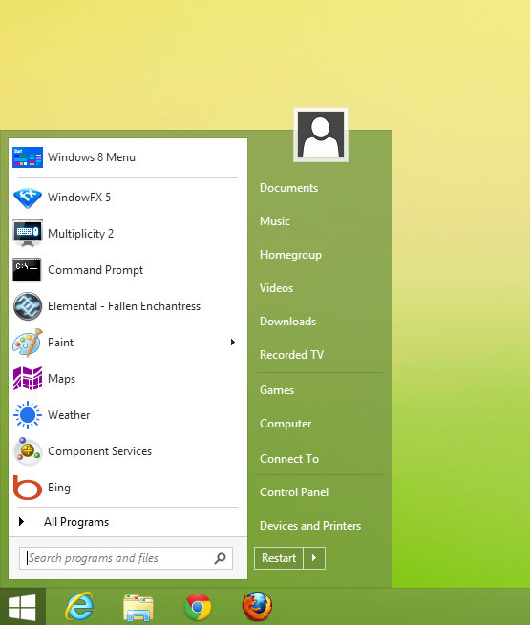Open Games from the right pane
This screenshot has width=530, height=625.
(277, 390)
